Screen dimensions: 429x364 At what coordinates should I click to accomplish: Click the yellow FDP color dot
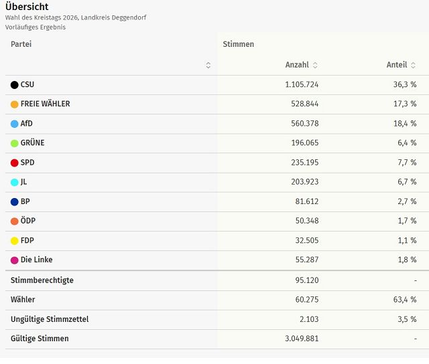[15, 240]
